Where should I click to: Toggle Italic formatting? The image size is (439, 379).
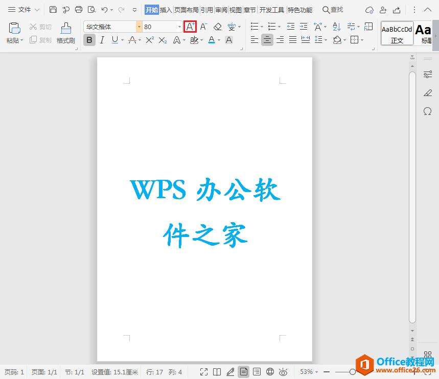[x=102, y=40]
